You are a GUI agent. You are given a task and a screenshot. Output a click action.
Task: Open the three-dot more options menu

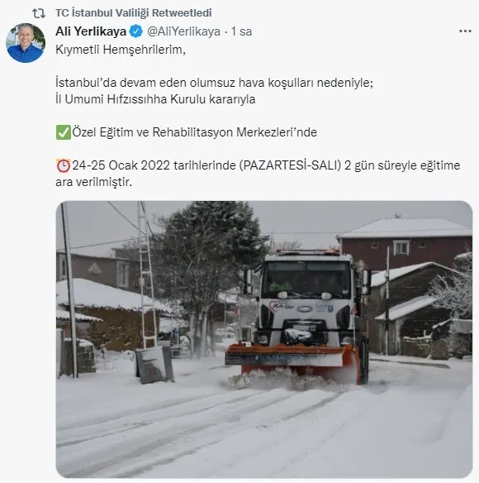[465, 31]
